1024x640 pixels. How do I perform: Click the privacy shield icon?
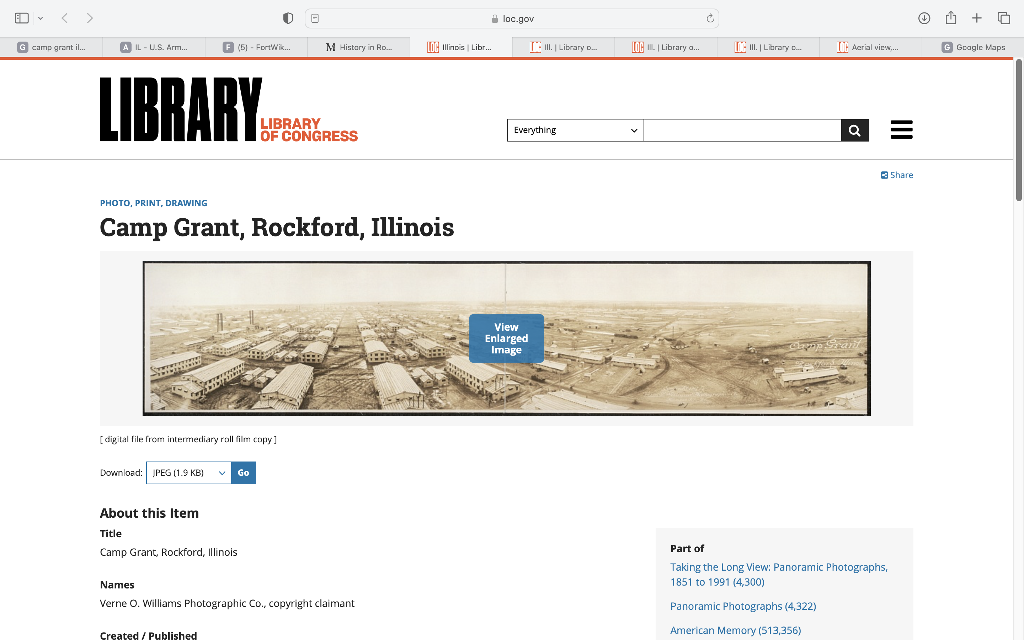pyautogui.click(x=288, y=18)
